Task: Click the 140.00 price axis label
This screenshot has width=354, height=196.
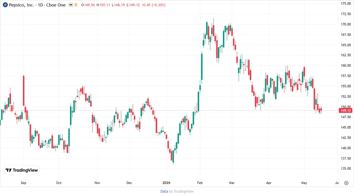Action: point(346,148)
